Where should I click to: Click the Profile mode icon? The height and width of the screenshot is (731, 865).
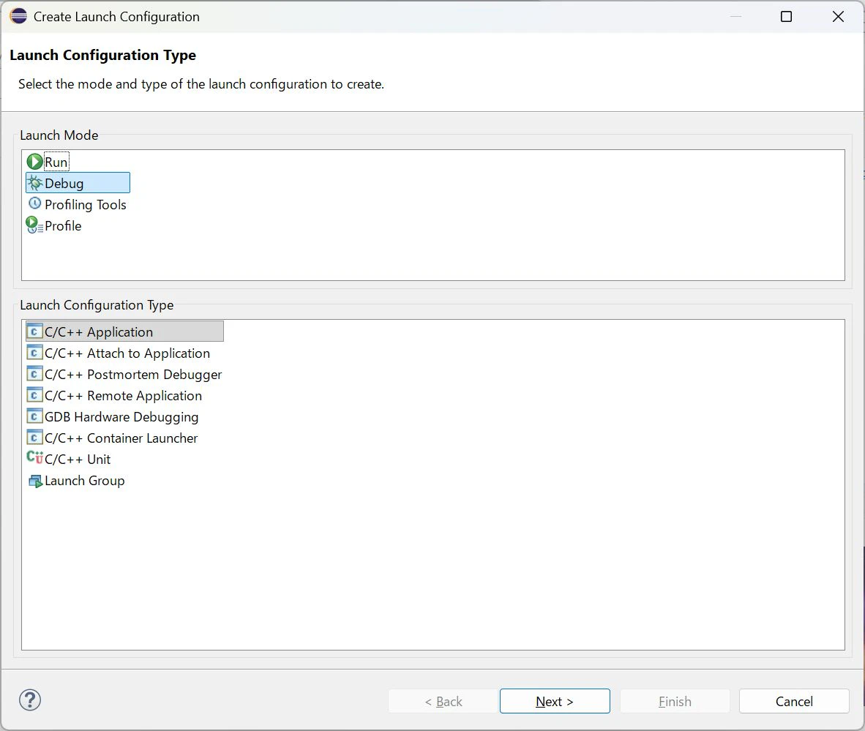coord(34,225)
